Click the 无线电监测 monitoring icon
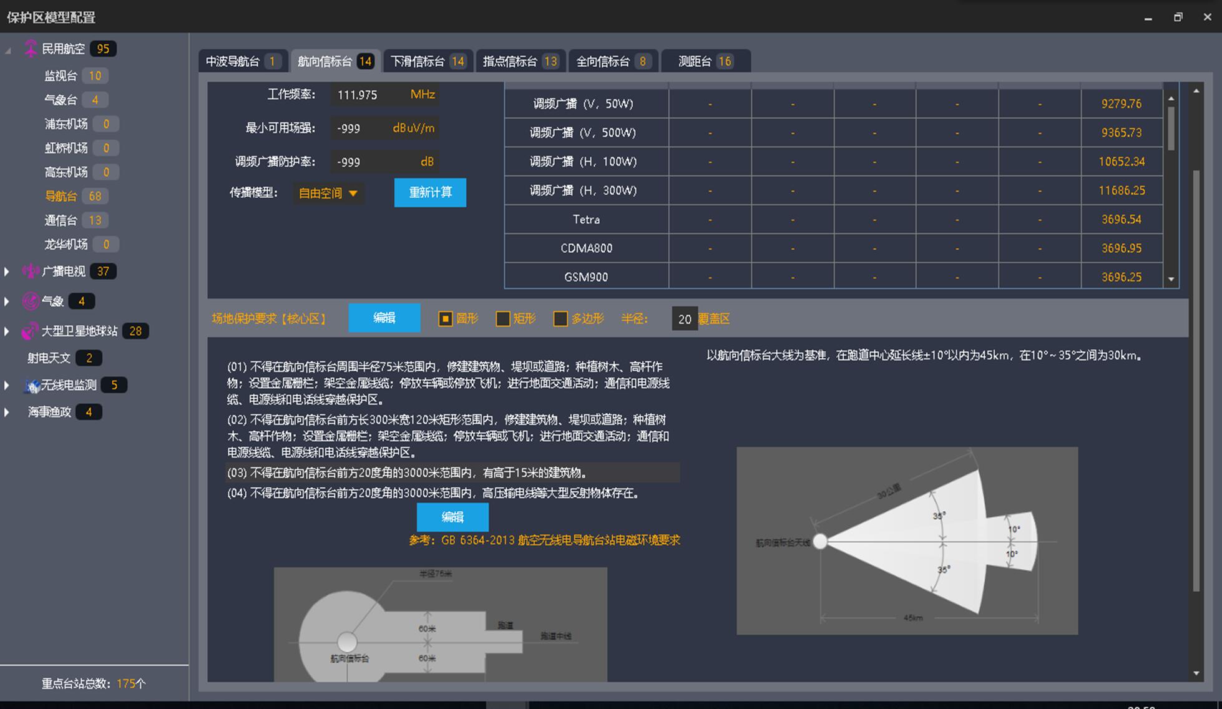1222x709 pixels. 32,386
